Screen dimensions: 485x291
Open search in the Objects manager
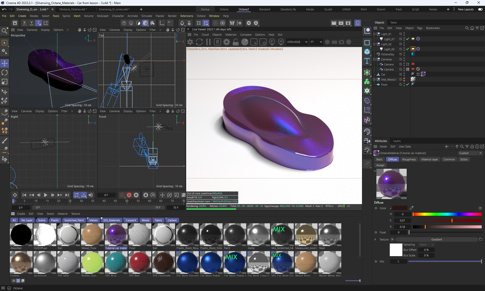(x=467, y=28)
